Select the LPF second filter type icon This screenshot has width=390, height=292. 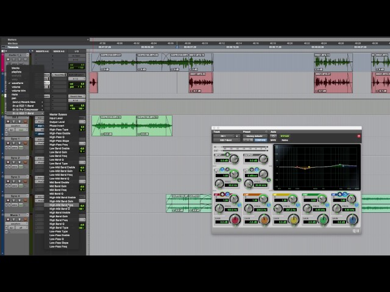pyautogui.click(x=257, y=170)
